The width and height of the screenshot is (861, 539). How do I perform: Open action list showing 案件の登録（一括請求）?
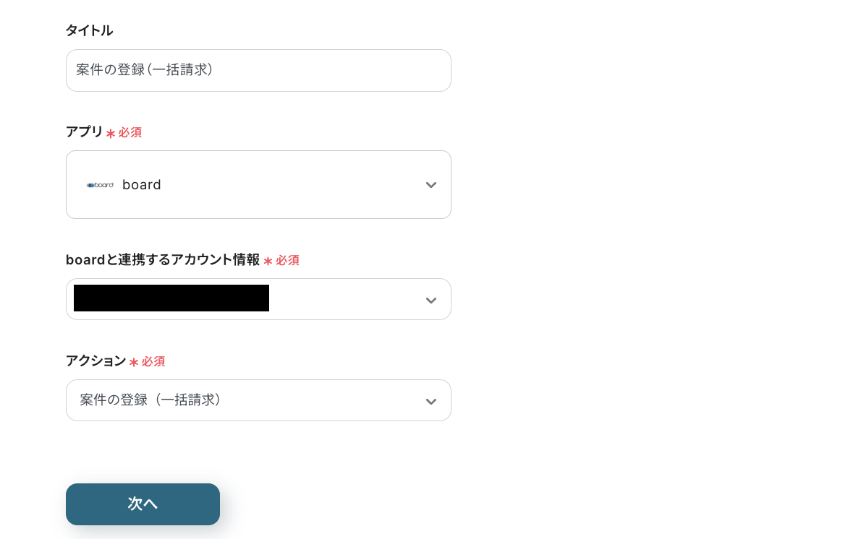click(258, 400)
